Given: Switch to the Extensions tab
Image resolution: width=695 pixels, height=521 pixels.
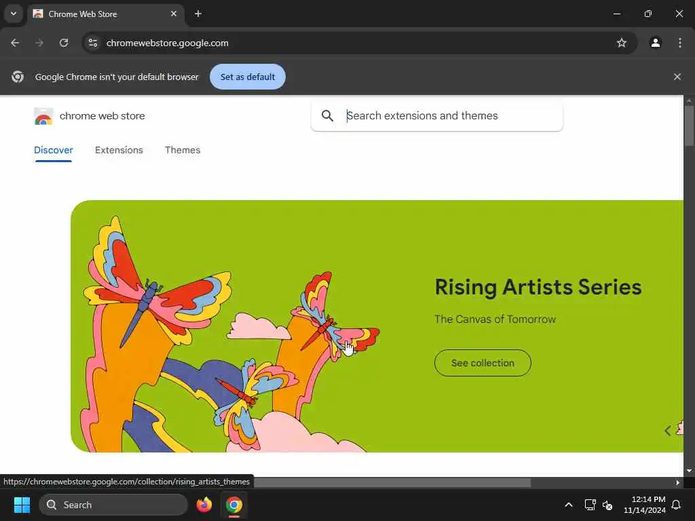Looking at the screenshot, I should point(119,150).
